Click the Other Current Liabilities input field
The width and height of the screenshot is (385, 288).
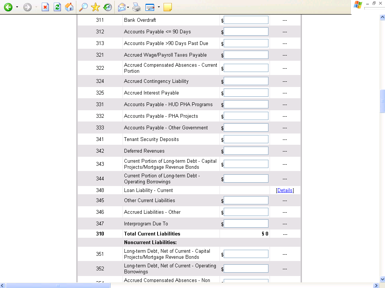[x=246, y=200]
